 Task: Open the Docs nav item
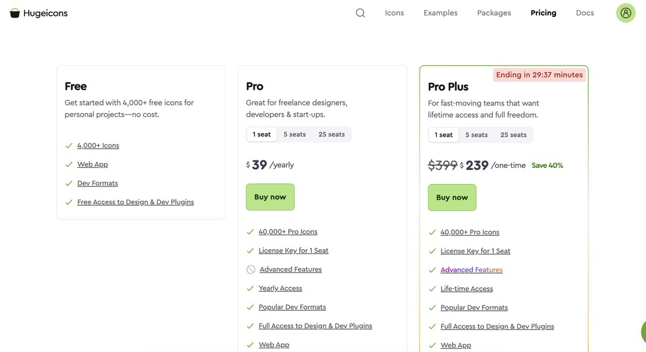tap(585, 13)
